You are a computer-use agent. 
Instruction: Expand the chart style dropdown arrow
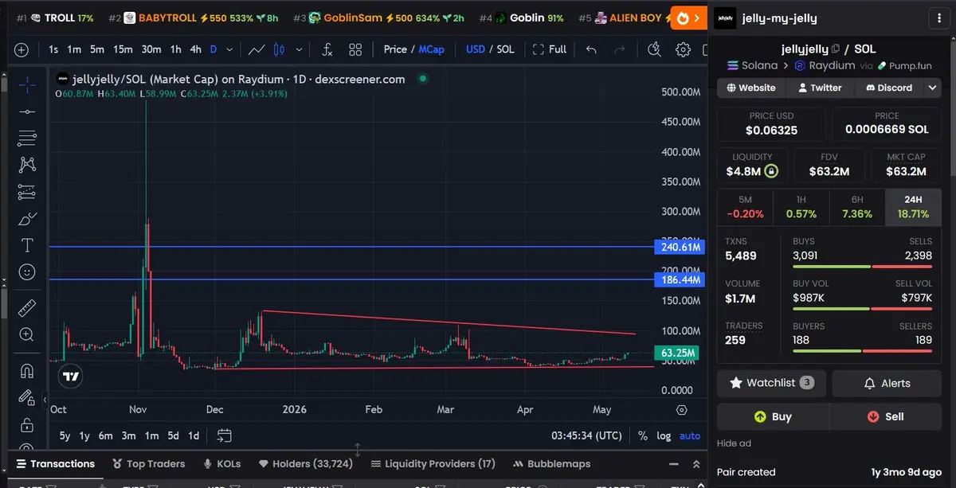pyautogui.click(x=299, y=49)
